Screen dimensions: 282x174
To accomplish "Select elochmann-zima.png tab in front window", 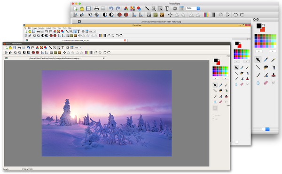I will click(55, 58).
